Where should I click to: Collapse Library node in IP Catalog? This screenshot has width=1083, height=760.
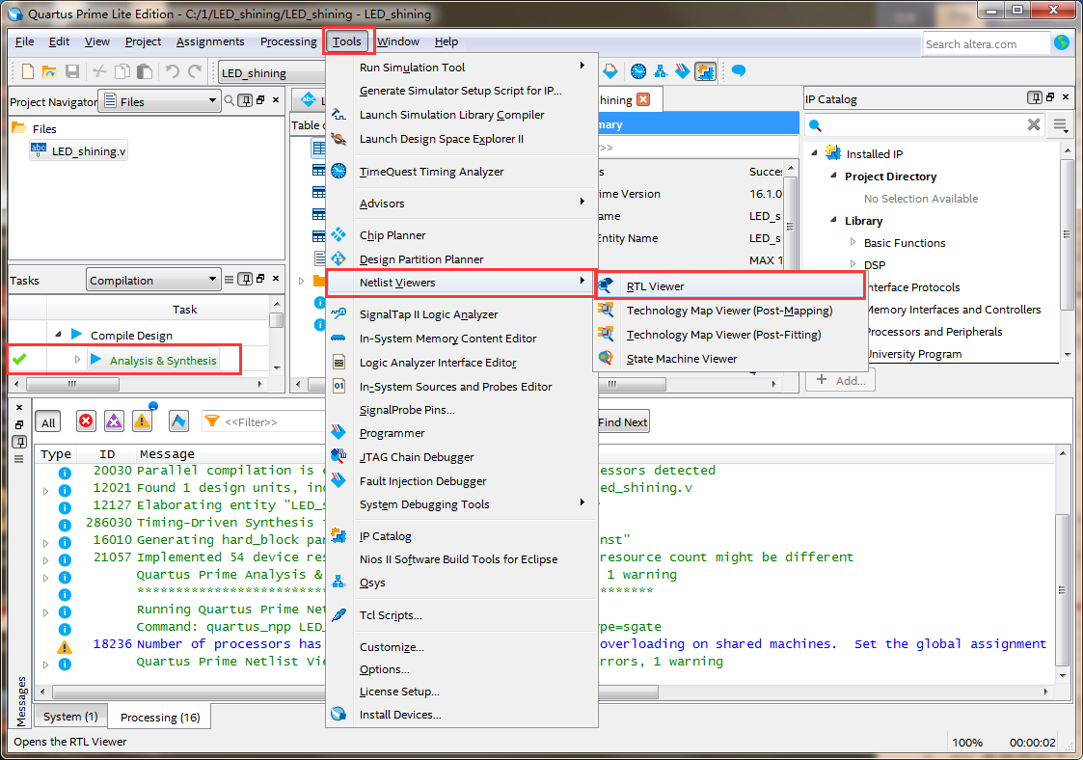(833, 220)
